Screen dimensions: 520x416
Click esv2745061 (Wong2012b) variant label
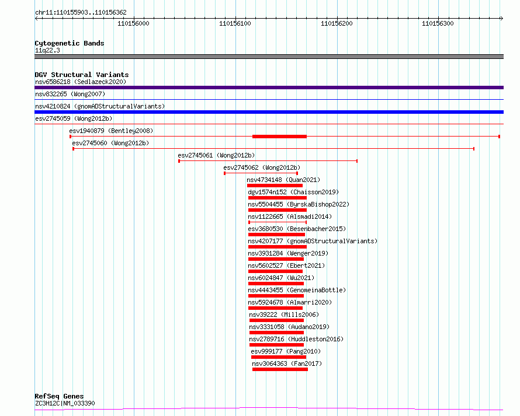216,155
